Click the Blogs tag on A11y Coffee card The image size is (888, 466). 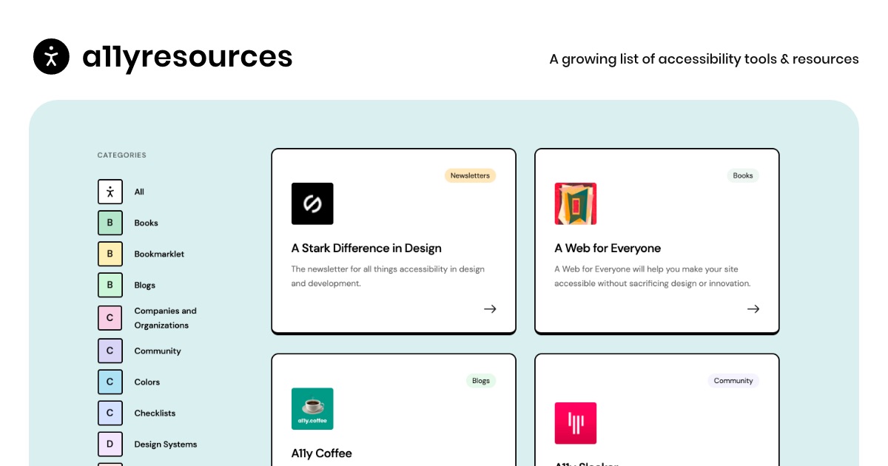tap(481, 380)
